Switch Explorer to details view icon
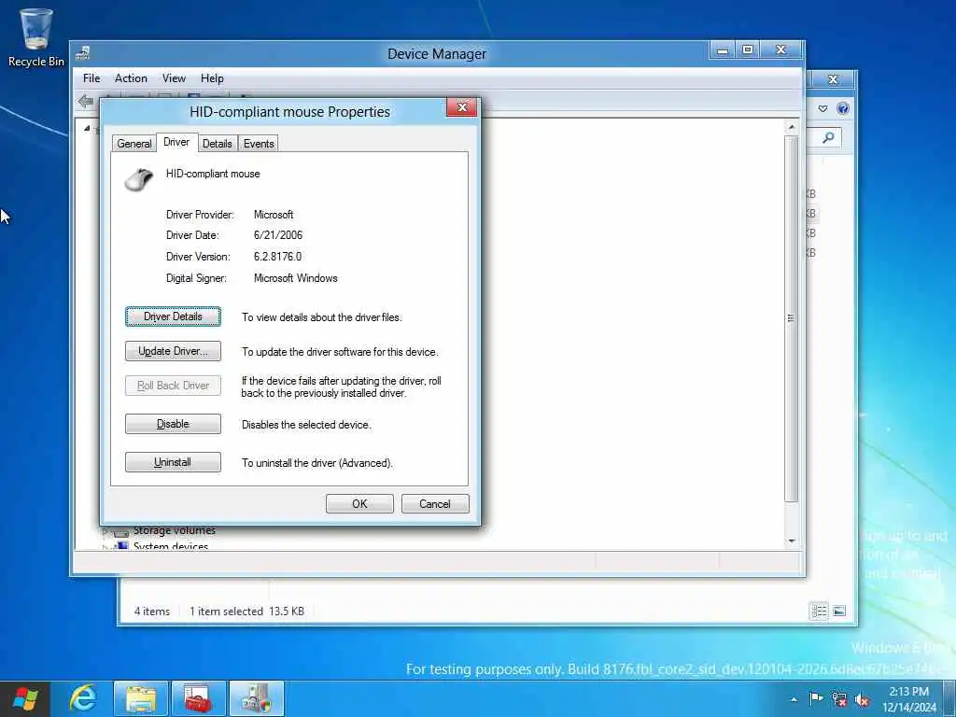 820,611
